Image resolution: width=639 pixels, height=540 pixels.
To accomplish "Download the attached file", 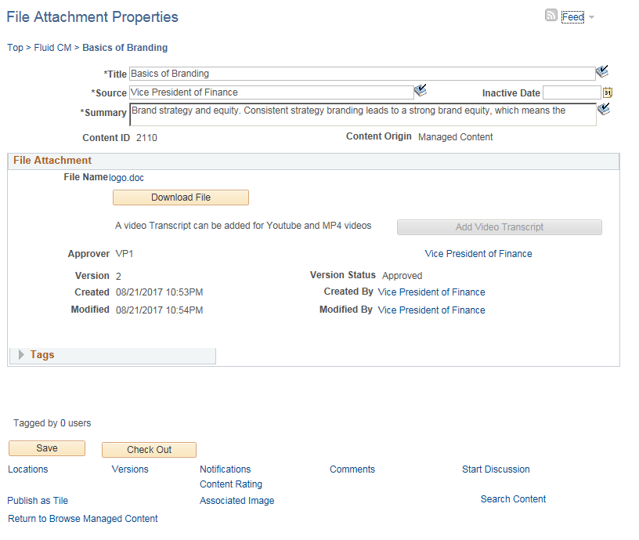I will (x=180, y=197).
